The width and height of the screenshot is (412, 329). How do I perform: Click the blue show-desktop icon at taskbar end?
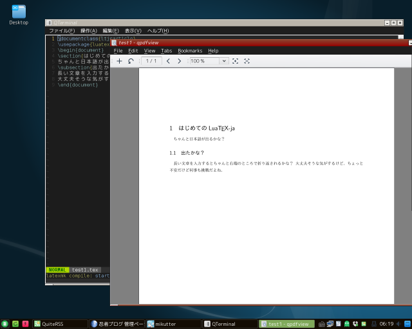pos(407,324)
